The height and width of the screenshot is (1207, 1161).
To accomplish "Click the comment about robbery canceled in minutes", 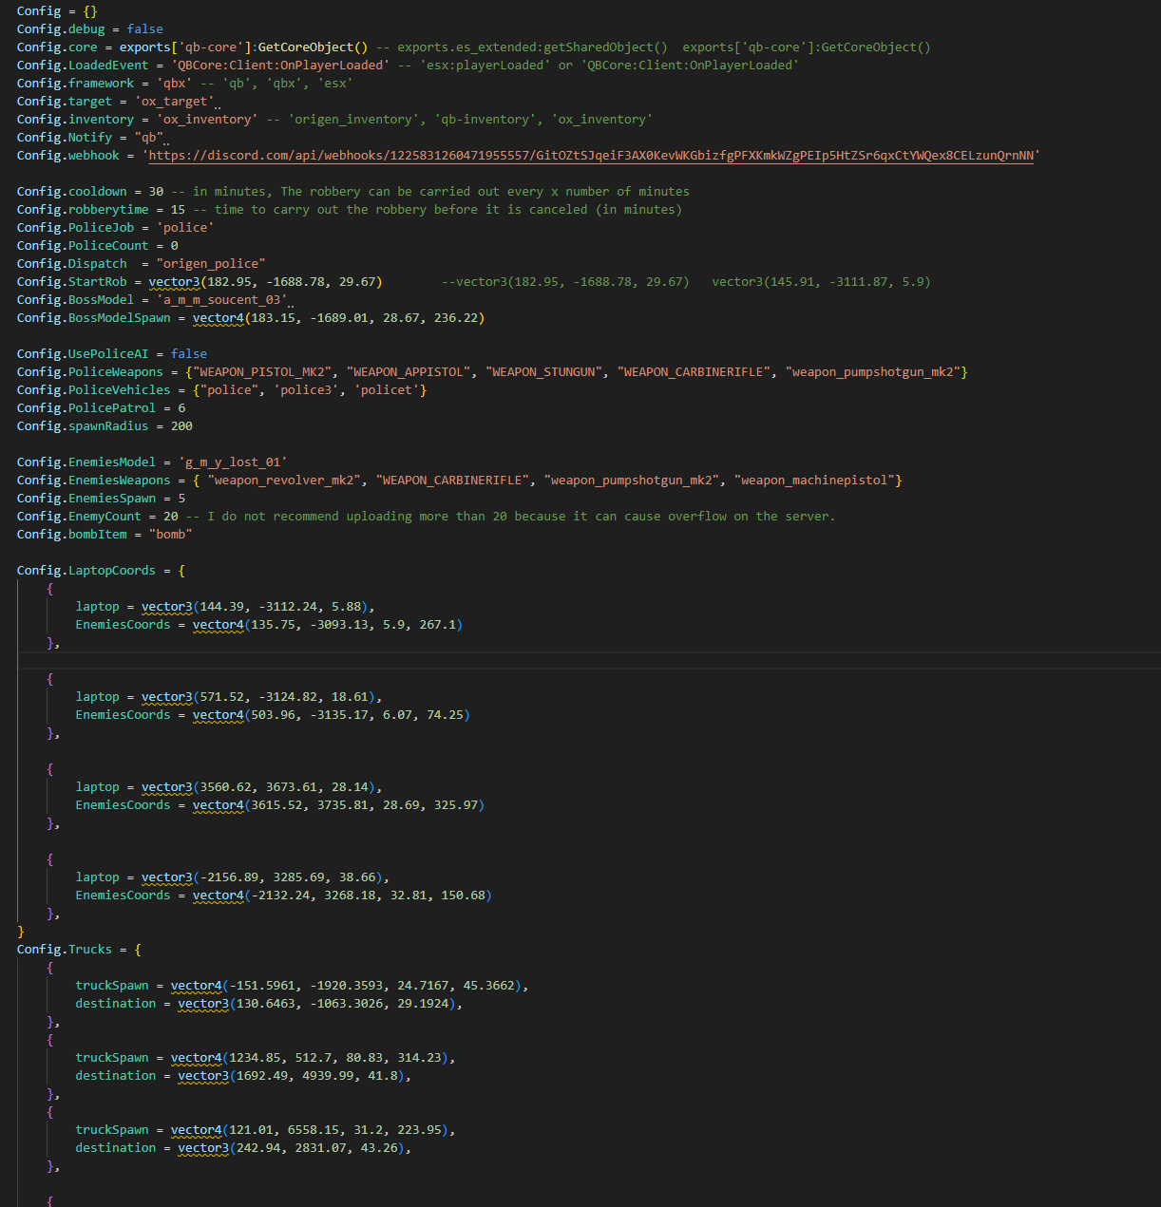I will coord(437,210).
